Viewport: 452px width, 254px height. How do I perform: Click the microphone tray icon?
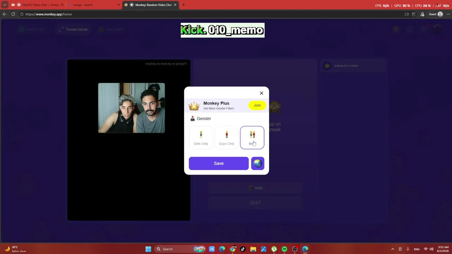(x=408, y=249)
